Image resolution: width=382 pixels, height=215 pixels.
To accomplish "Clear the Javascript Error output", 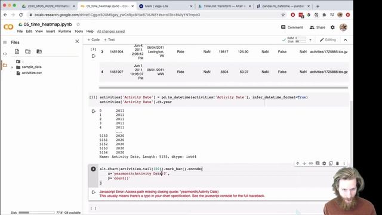I will point(93,192).
